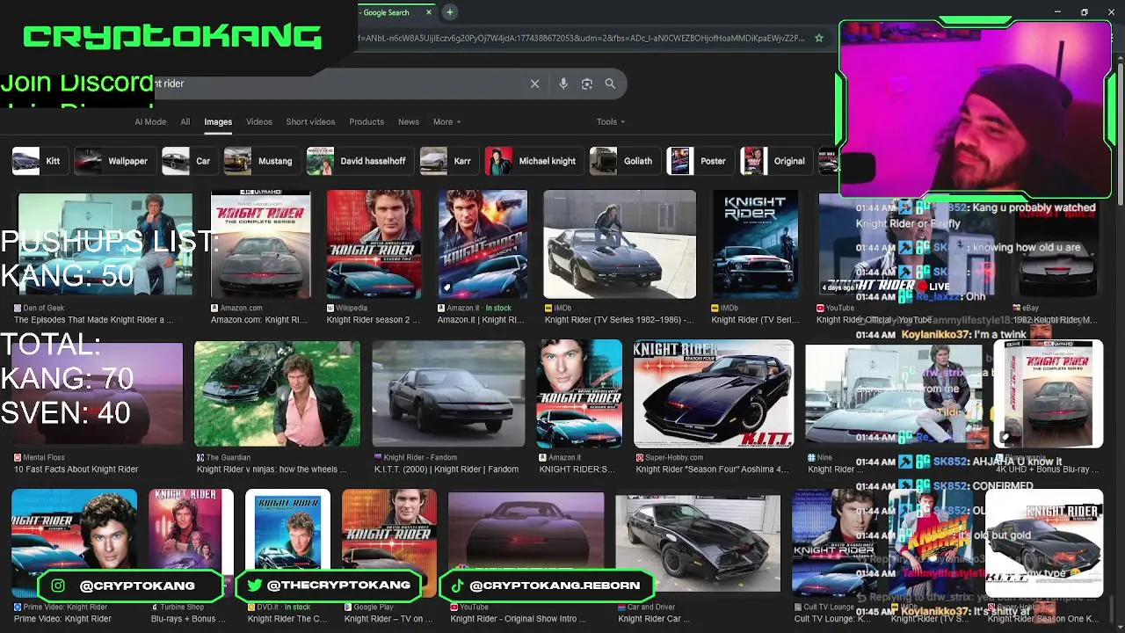Open IMDb man sitting on car image
This screenshot has height=633, width=1125.
620,245
